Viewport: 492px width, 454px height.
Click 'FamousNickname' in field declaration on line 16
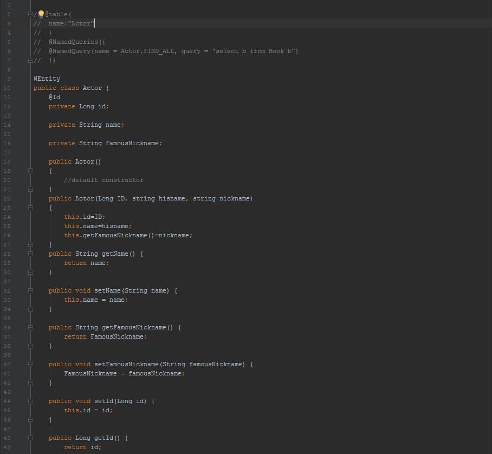tap(132, 143)
